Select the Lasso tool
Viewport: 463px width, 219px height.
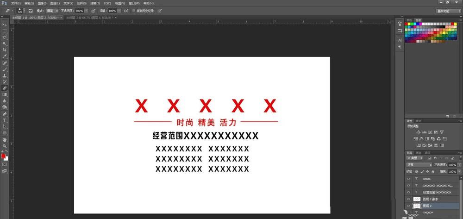pyautogui.click(x=5, y=38)
